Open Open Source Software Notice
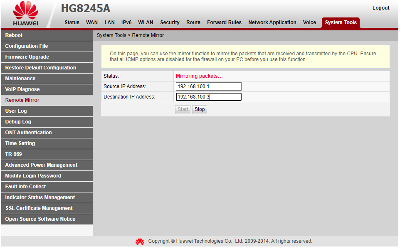This screenshot has height=249, width=400. point(47,219)
